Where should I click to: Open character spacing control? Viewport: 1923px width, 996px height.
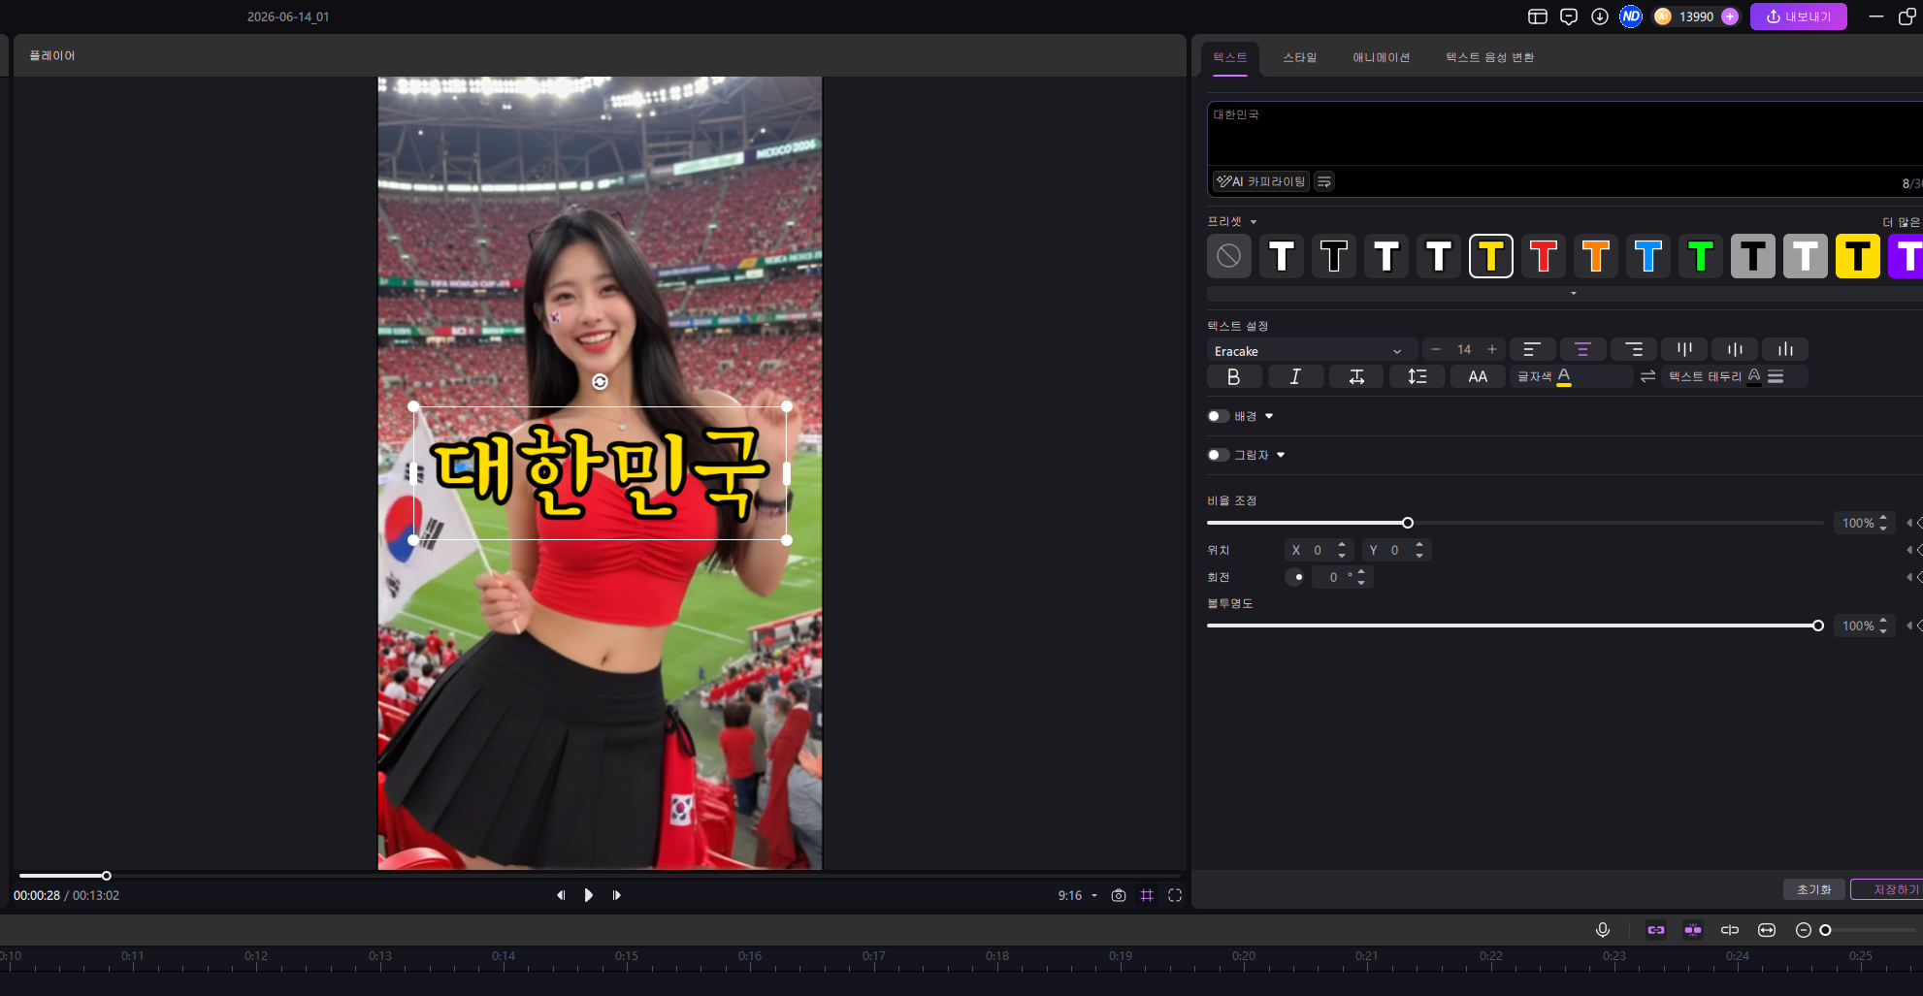(1356, 376)
